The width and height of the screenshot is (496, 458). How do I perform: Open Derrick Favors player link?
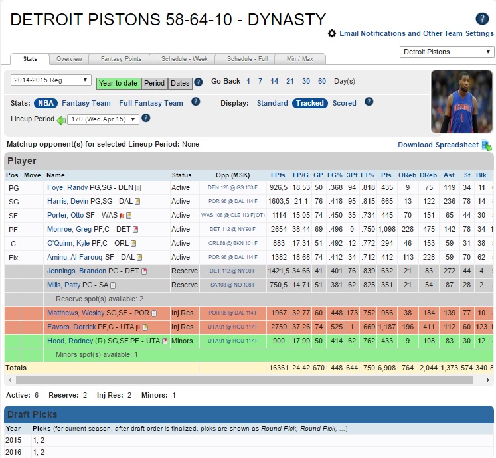click(x=72, y=327)
